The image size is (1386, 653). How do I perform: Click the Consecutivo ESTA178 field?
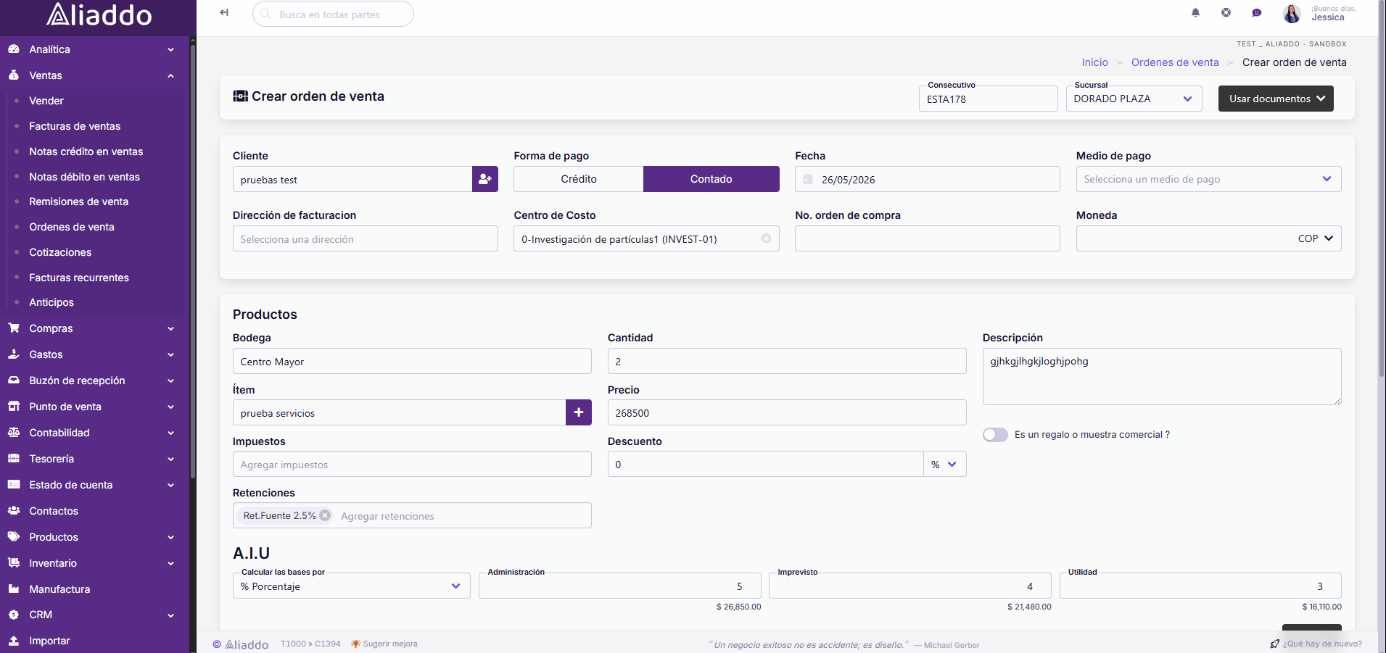coord(988,99)
